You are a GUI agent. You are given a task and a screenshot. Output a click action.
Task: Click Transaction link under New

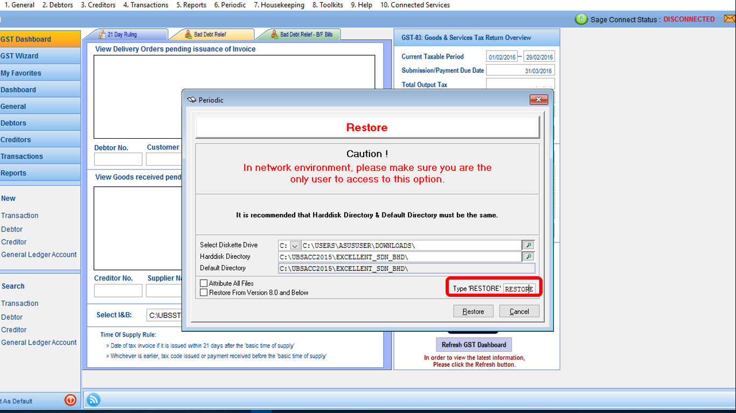20,216
